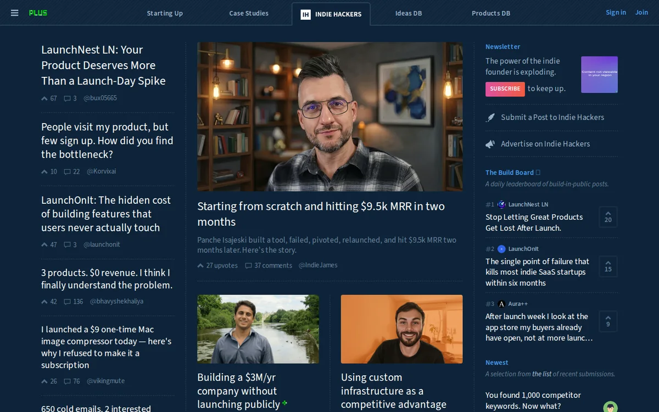
Task: Switch to the Case Studies tab
Action: [x=249, y=13]
